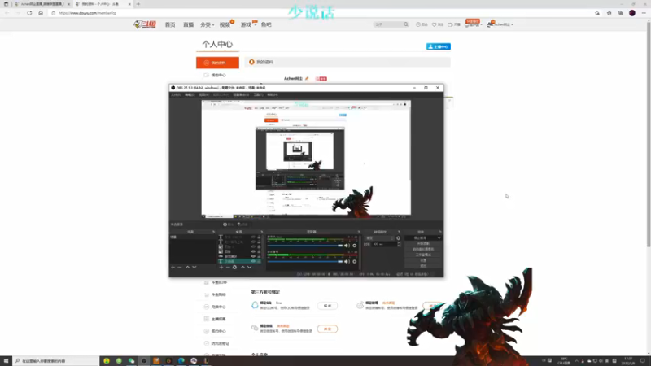The height and width of the screenshot is (366, 651).
Task: Go to 首页 in Douyu navigation
Action: coord(170,25)
